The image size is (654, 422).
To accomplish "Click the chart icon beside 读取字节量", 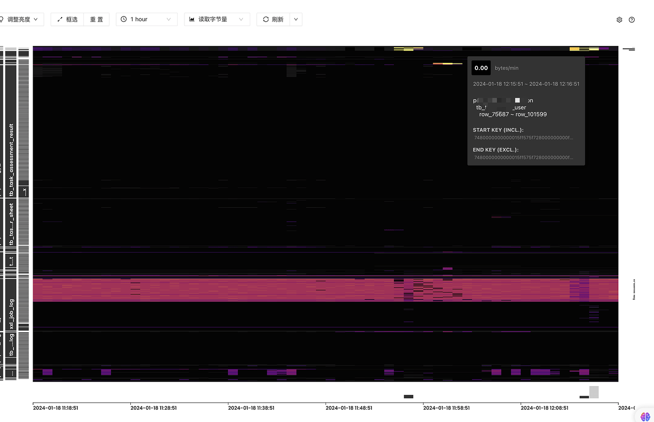I will [192, 19].
